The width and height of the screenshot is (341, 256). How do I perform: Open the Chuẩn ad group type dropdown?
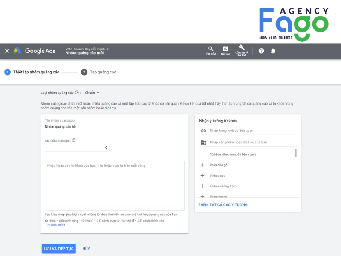pos(92,93)
